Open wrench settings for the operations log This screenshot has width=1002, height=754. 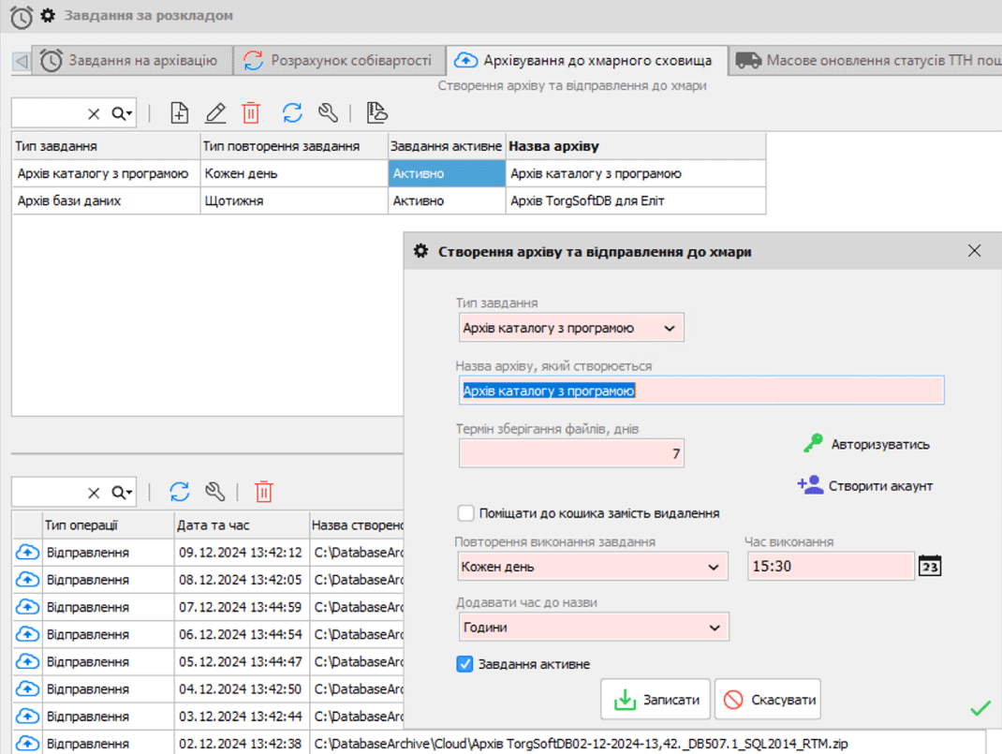click(x=214, y=492)
